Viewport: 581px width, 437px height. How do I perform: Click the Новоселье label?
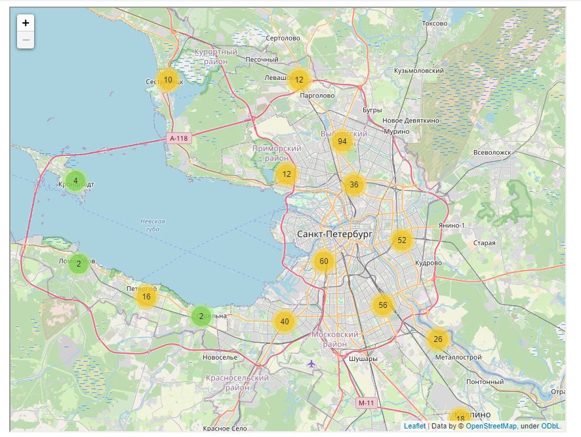click(220, 357)
